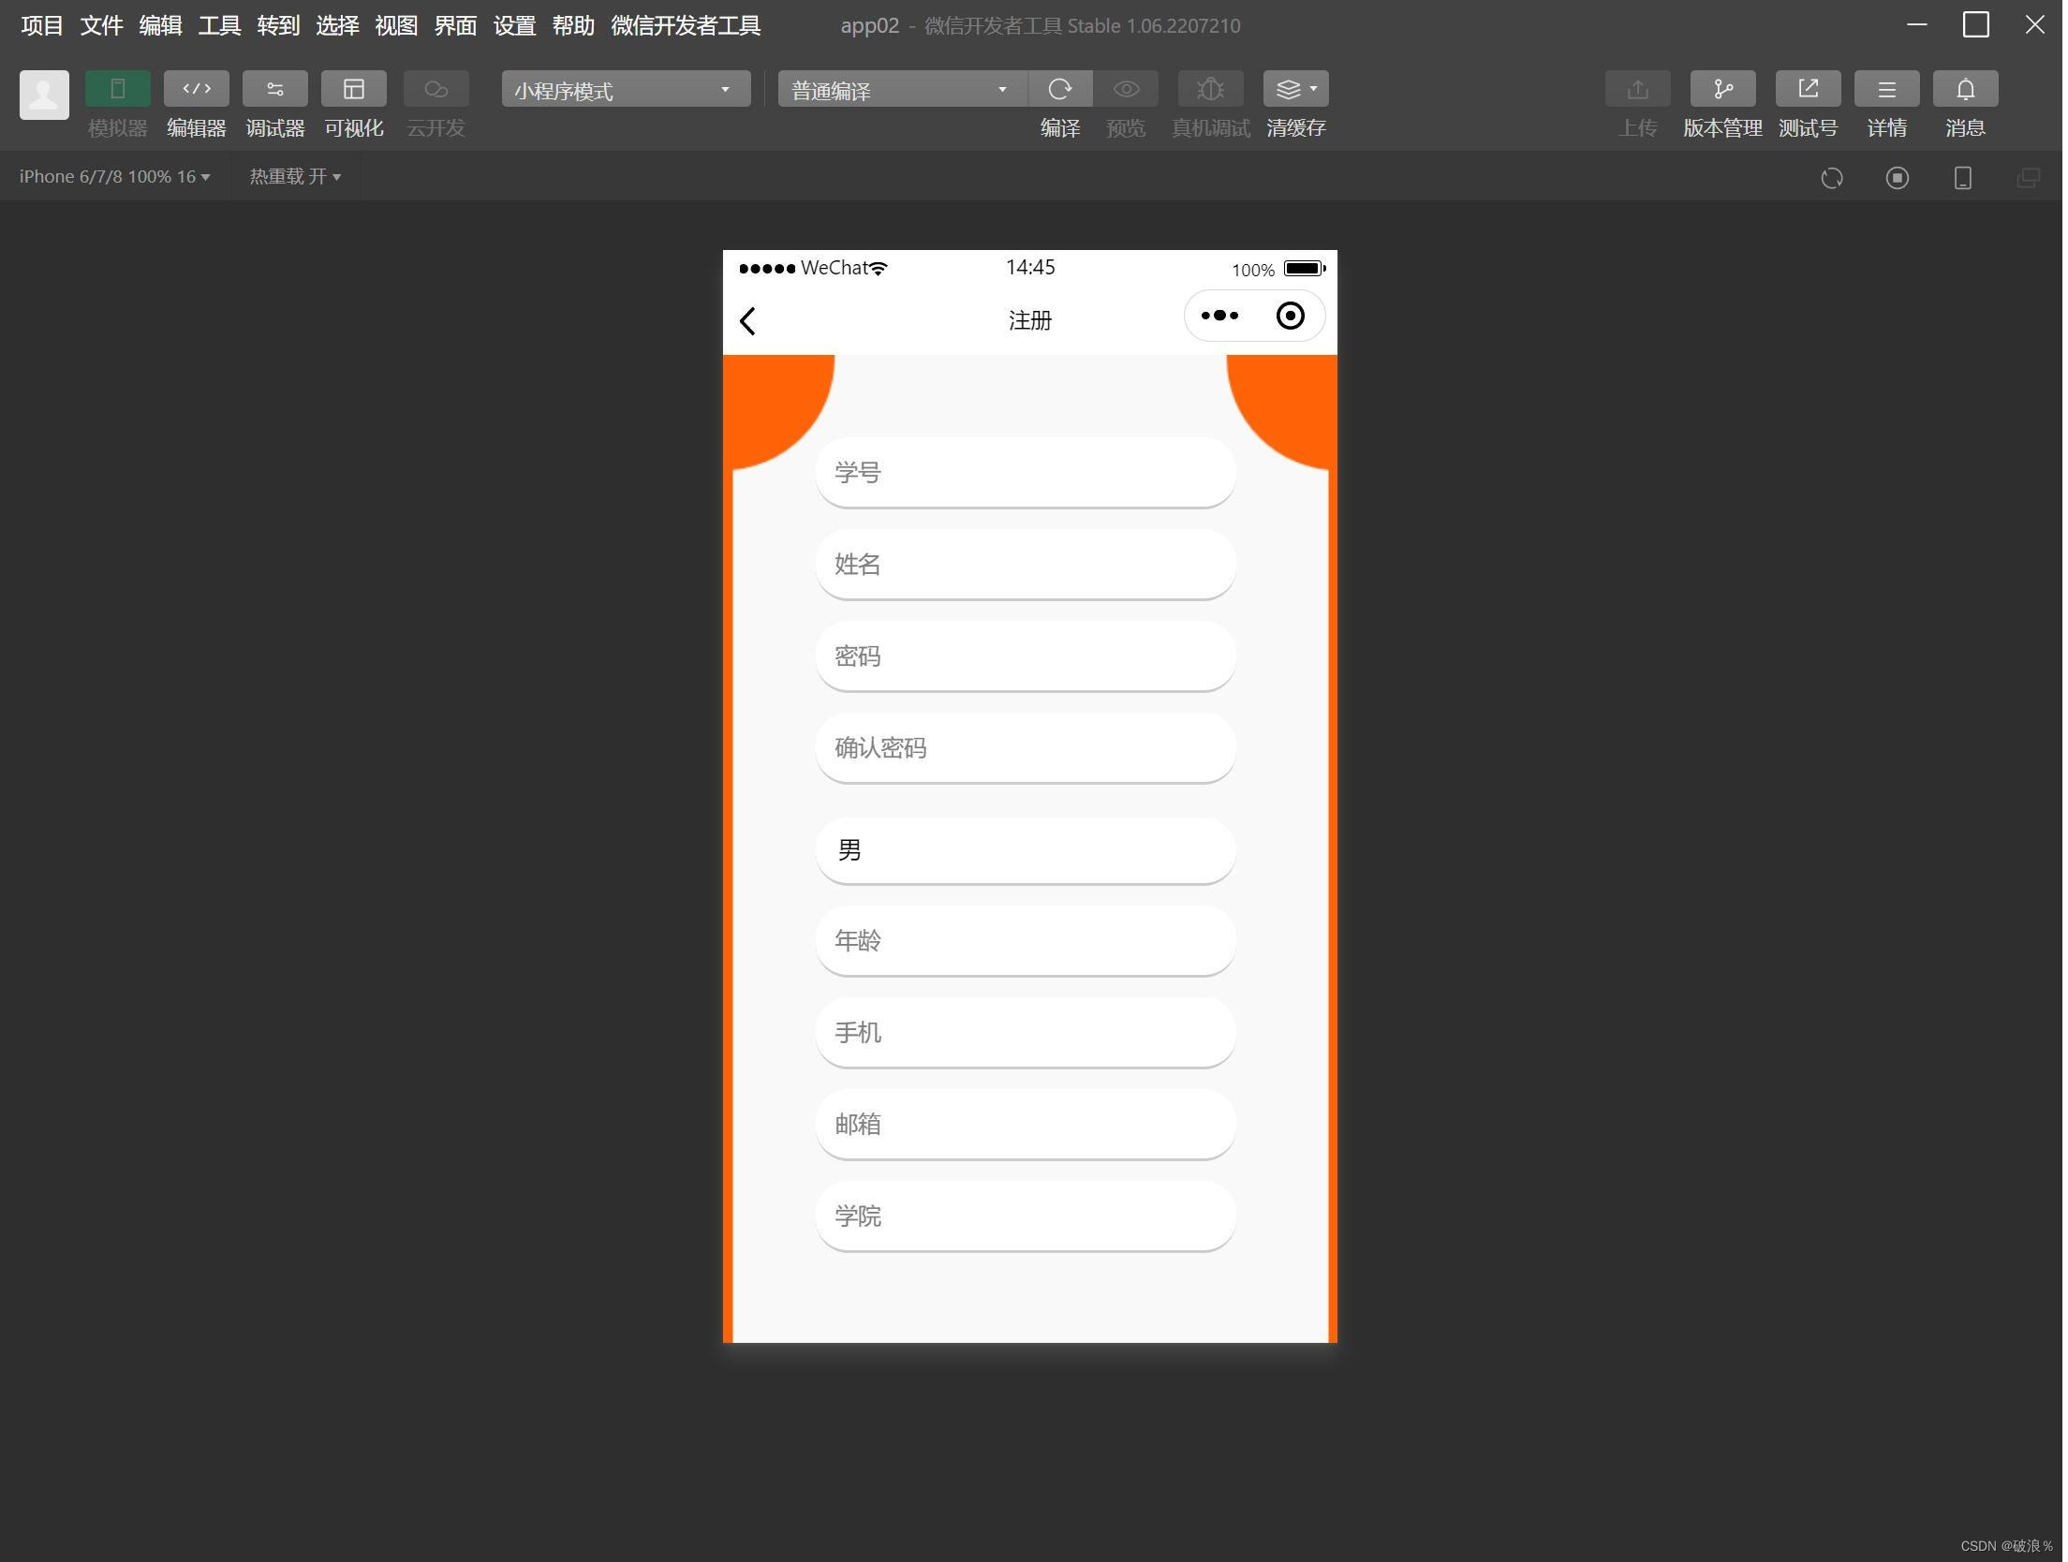Open the 工具 menu
Viewport: 2068px width, 1562px height.
(219, 25)
